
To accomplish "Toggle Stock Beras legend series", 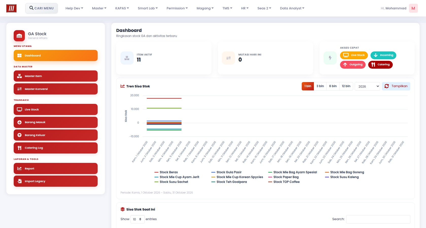I will click(x=166, y=172).
